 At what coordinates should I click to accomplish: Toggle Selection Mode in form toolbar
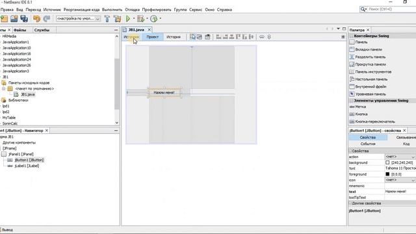pyautogui.click(x=192, y=37)
